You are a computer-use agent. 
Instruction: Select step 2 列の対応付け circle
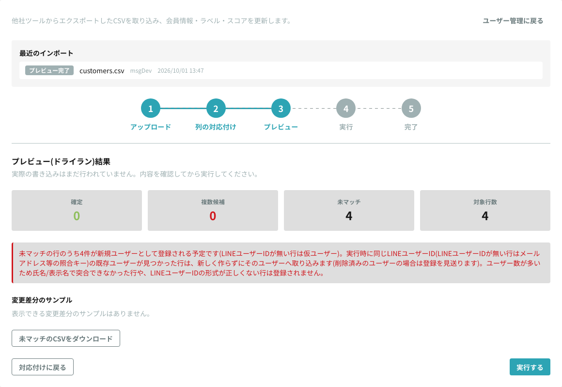click(216, 108)
